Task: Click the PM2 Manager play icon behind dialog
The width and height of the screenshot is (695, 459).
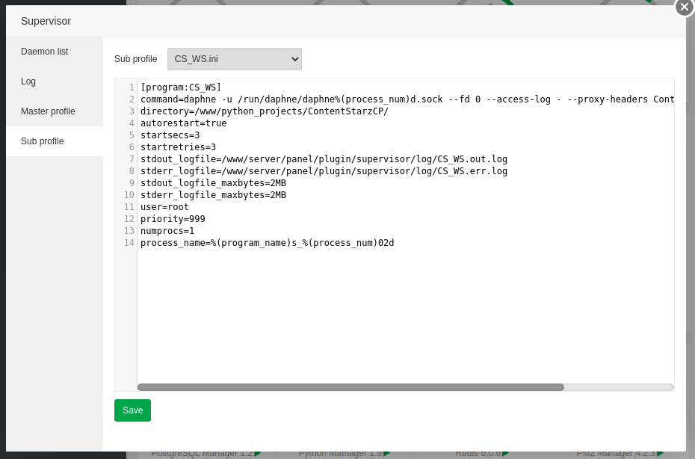Action: (x=660, y=453)
